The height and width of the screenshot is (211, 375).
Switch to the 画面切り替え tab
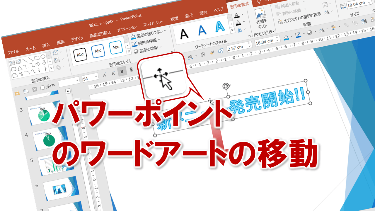[100, 34]
